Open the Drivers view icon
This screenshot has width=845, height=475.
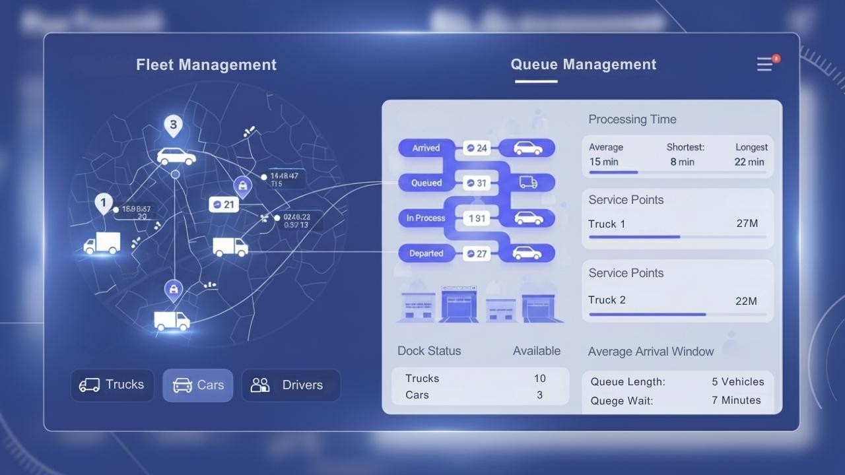coord(260,385)
